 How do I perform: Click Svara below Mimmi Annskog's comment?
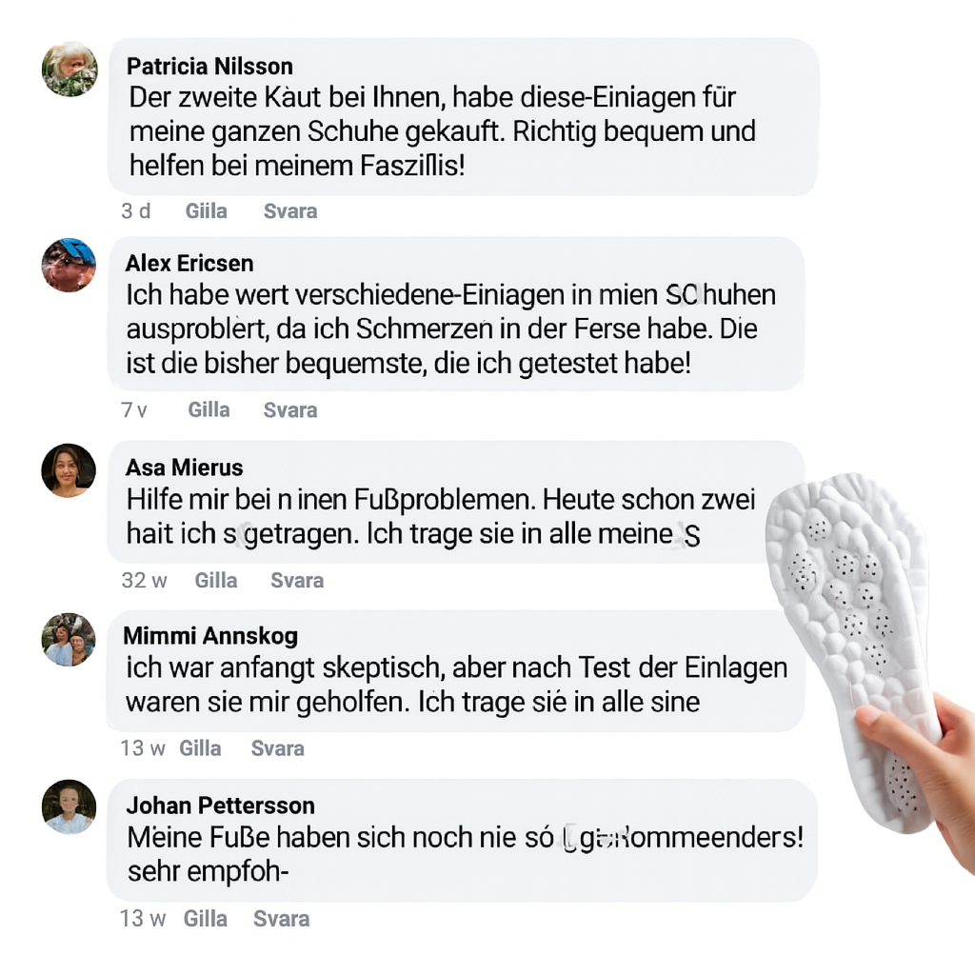click(277, 748)
